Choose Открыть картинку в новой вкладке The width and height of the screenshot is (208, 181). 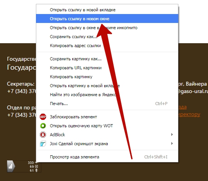107,86
